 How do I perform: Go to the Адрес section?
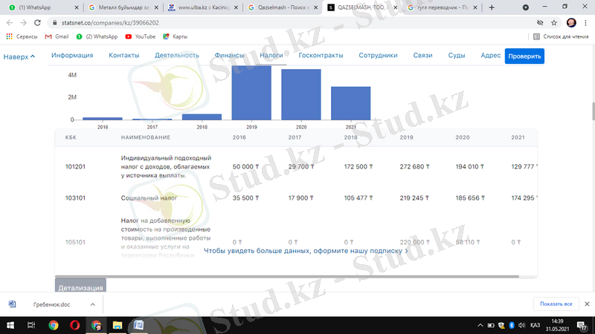(x=491, y=55)
